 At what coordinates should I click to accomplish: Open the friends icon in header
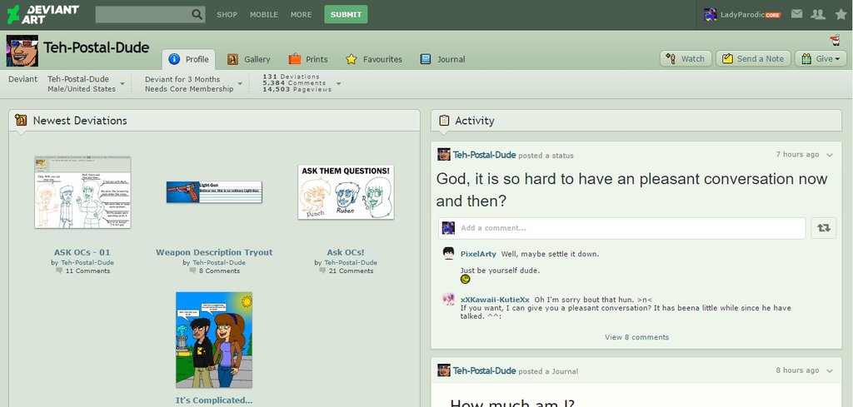(818, 14)
